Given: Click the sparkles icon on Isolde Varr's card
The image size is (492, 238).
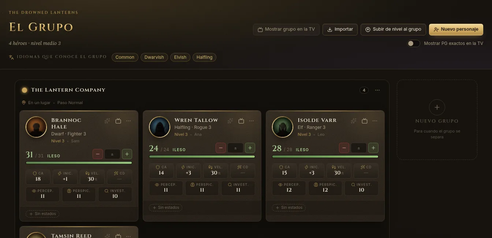Looking at the screenshot, I should click(354, 121).
